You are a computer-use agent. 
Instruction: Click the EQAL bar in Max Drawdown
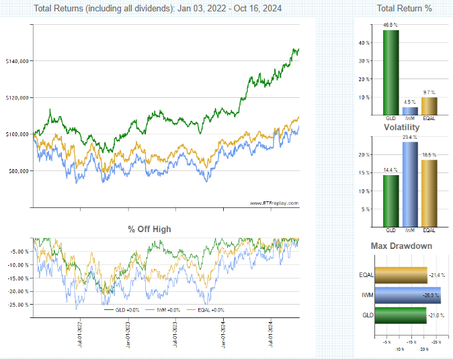click(x=401, y=275)
